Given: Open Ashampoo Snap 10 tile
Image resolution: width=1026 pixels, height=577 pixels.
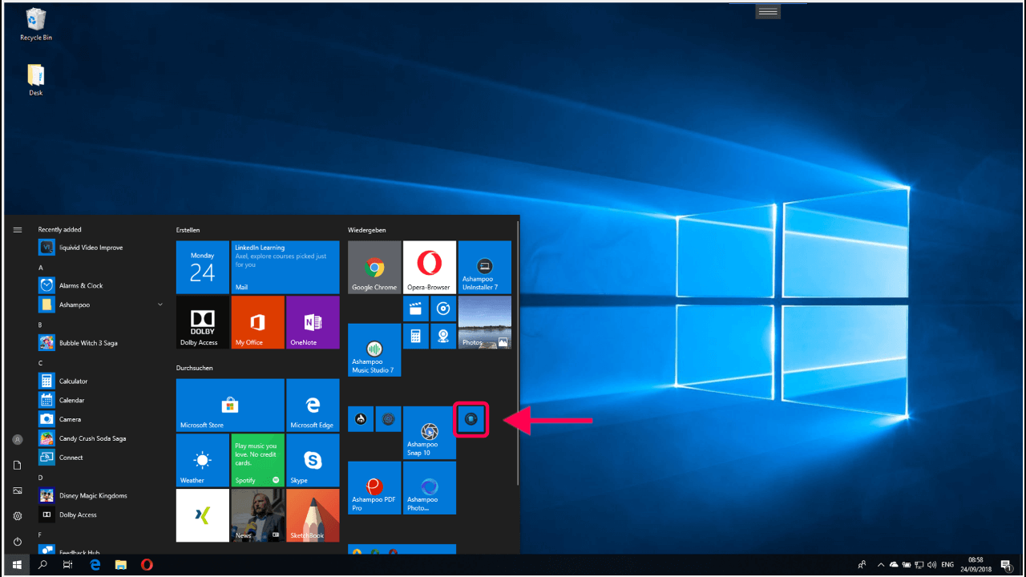Looking at the screenshot, I should tap(429, 433).
